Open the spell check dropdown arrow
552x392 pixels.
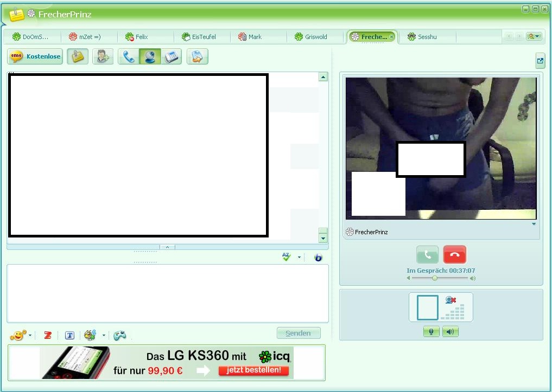[299, 258]
